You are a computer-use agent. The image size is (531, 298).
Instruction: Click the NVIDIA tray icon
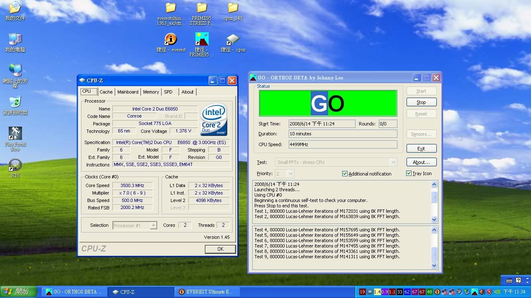click(497, 292)
